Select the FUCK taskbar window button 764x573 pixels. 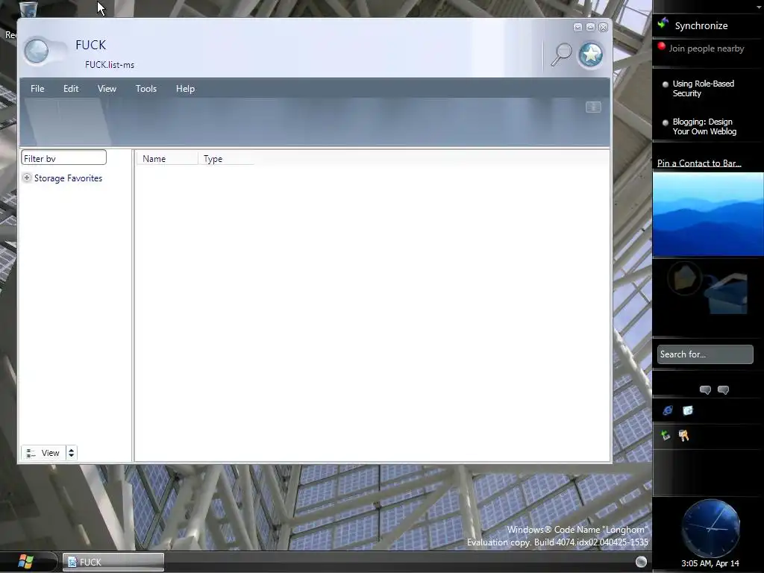click(x=113, y=562)
